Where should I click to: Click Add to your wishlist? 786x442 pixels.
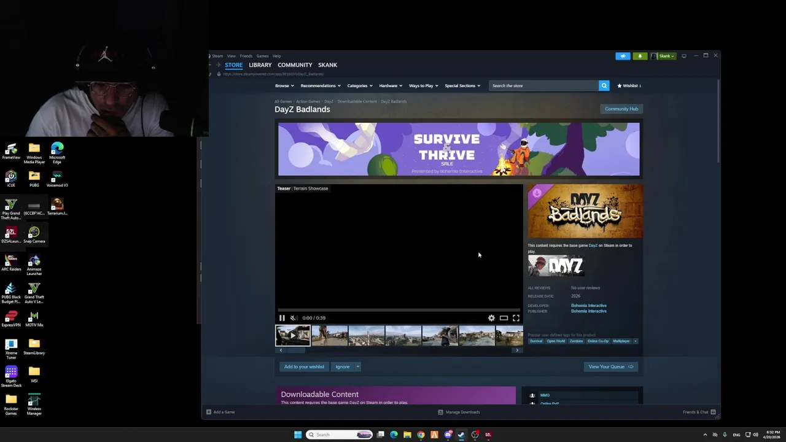click(x=304, y=367)
